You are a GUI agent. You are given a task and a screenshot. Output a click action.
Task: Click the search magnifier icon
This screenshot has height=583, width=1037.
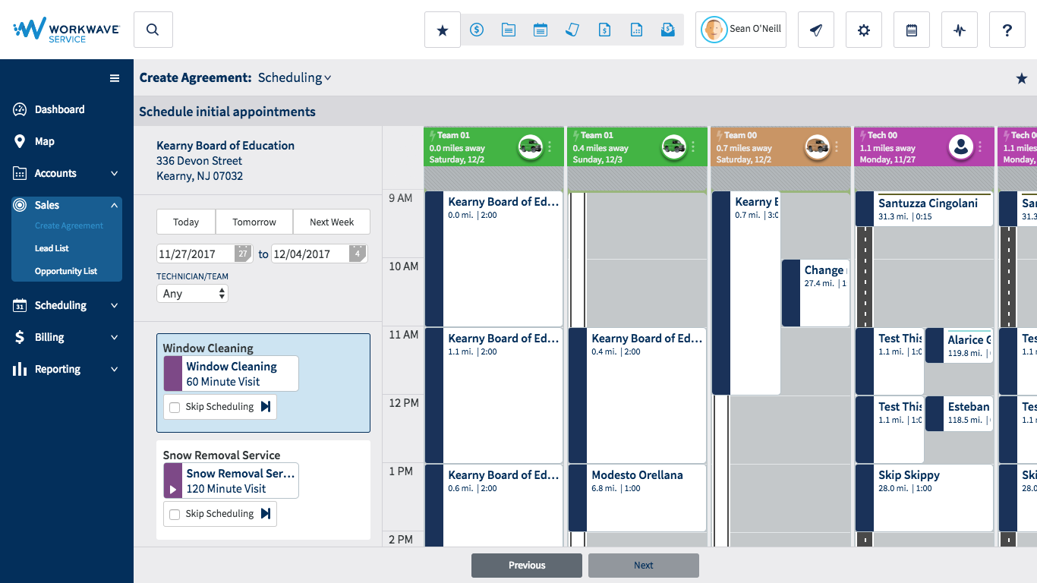click(x=153, y=30)
